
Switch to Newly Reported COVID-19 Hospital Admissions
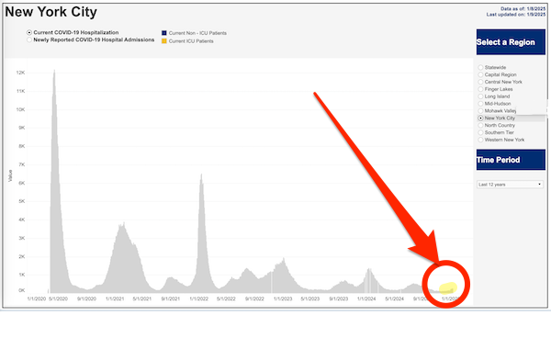[29, 40]
